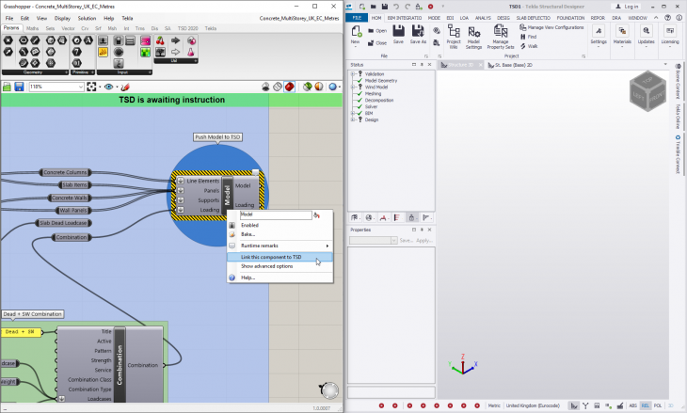
Task: Expand the Design node in Status tree
Action: (x=353, y=119)
